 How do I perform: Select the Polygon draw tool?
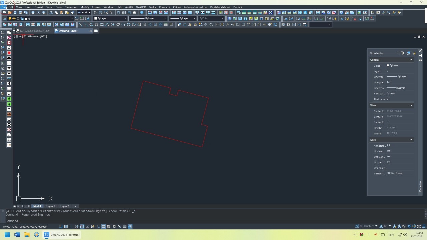[96, 24]
